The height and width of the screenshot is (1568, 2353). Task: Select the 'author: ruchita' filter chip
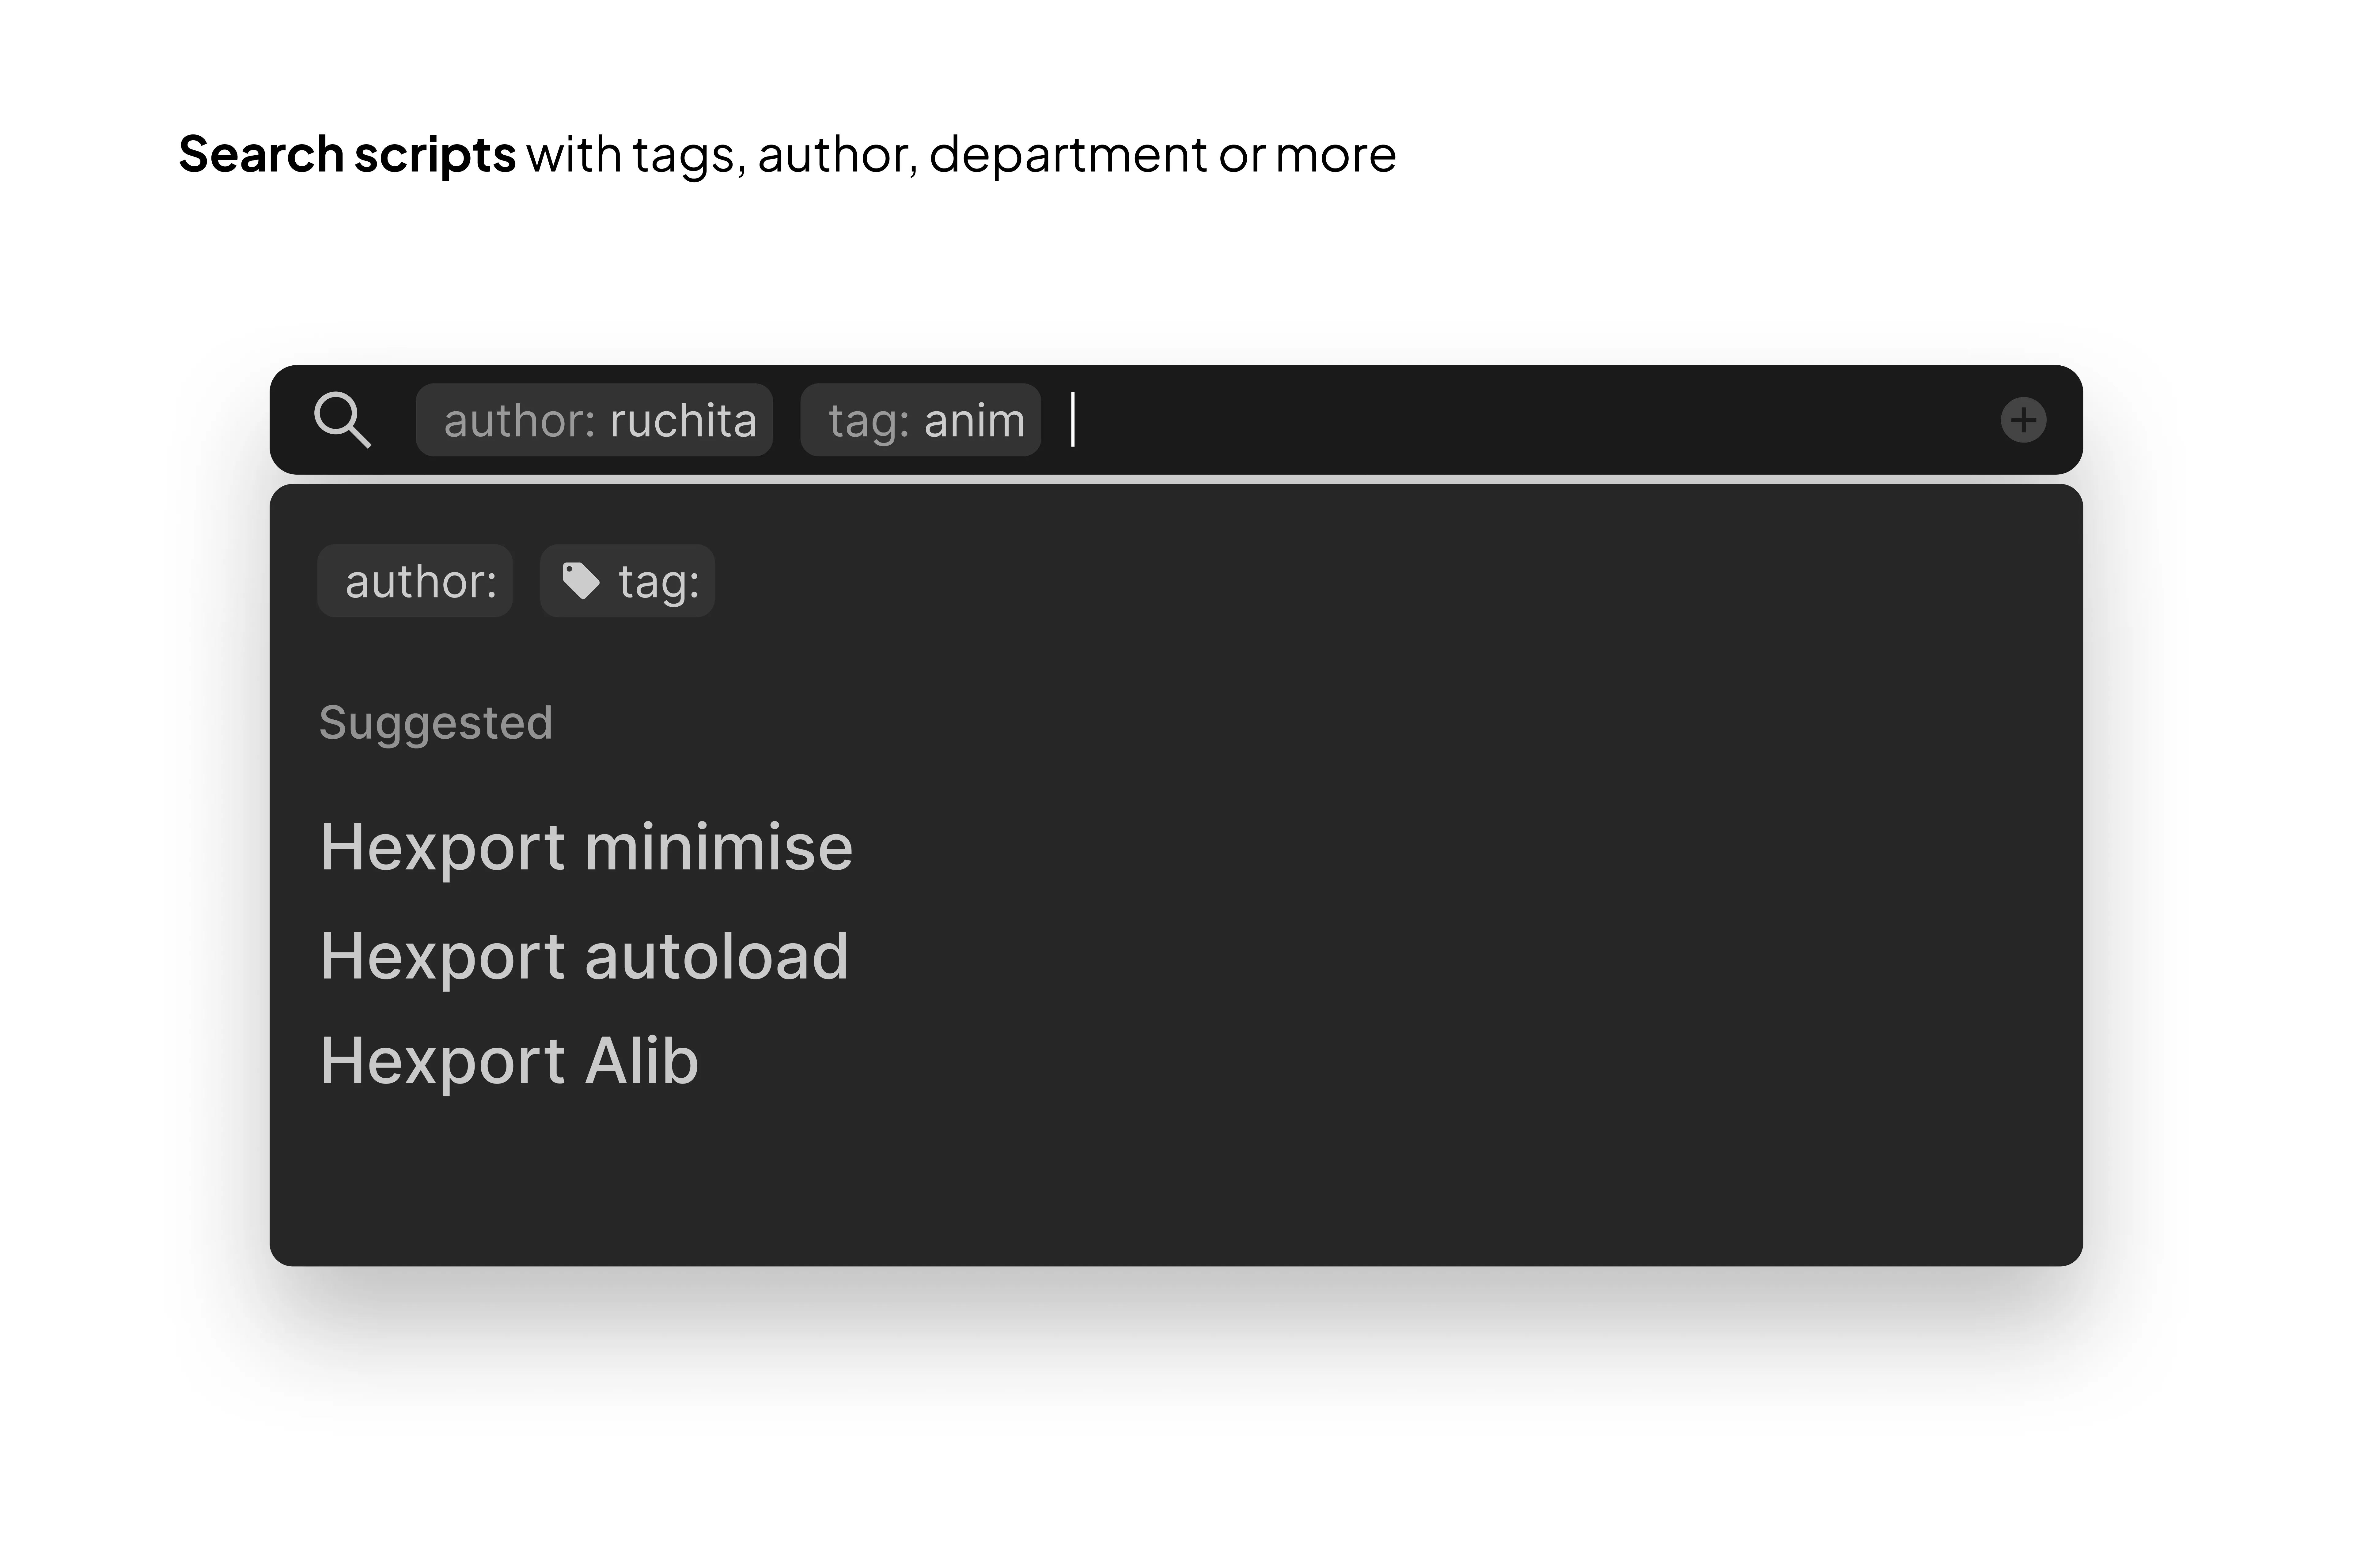594,420
